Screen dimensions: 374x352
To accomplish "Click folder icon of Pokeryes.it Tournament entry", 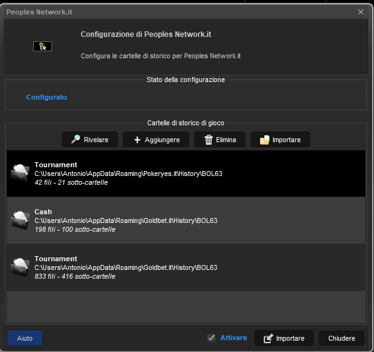I will pyautogui.click(x=20, y=173).
